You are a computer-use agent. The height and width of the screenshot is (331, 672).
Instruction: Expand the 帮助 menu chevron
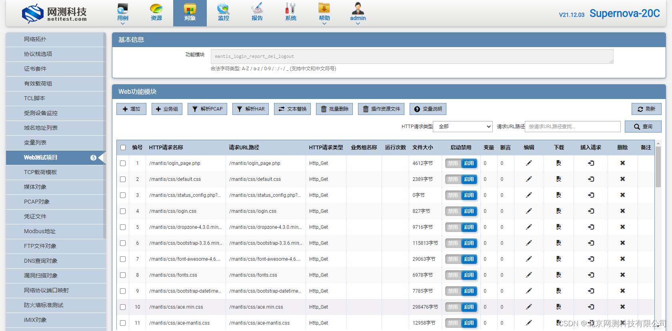pos(324,24)
